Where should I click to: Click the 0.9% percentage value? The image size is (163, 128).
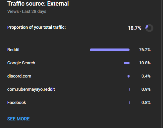[146, 89]
